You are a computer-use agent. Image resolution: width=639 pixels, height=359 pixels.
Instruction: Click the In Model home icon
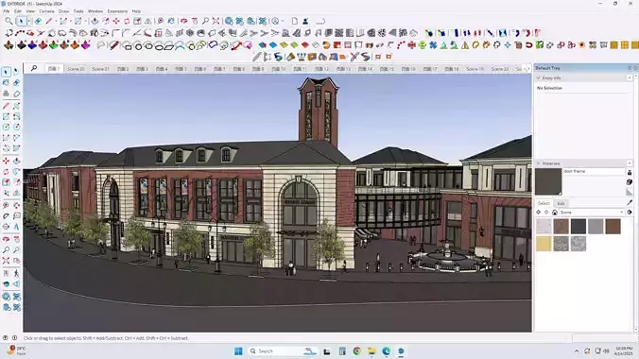point(555,213)
